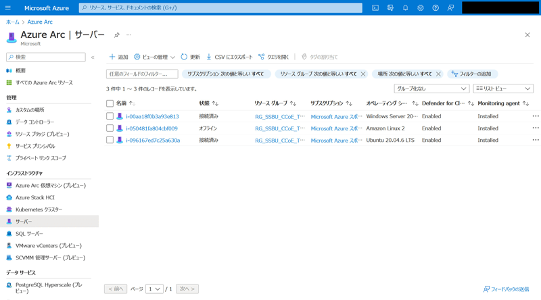541x300 pixels.
Task: Open the directories and subscriptions filter icon
Action: (390, 8)
